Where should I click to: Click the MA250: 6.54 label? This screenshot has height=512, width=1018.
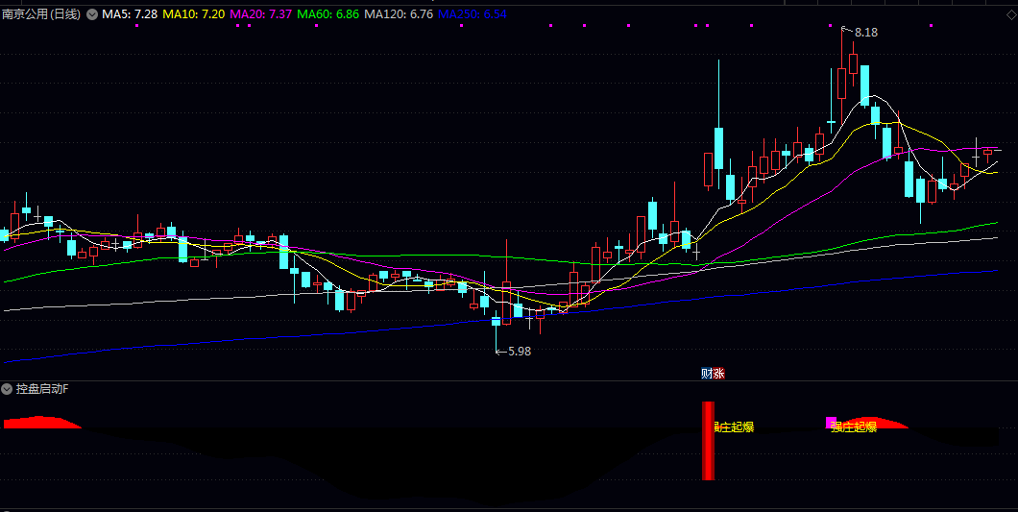pos(472,14)
